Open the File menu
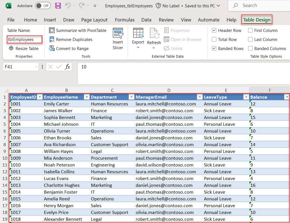The image size is (290, 223). click(11, 20)
